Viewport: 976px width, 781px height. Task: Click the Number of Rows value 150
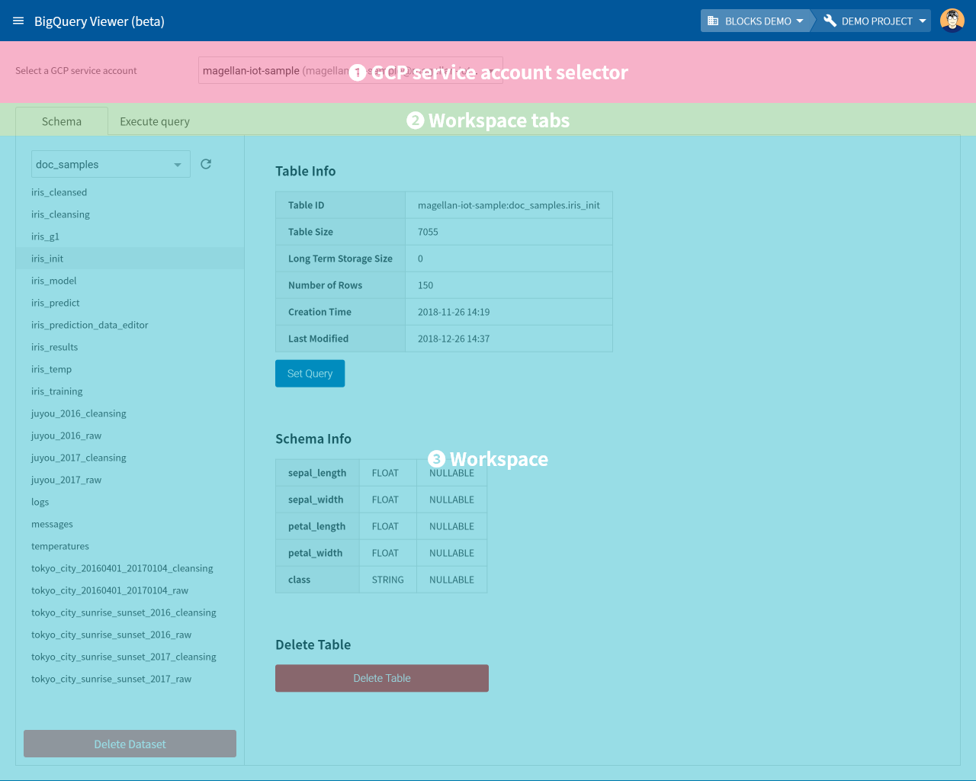(x=425, y=285)
